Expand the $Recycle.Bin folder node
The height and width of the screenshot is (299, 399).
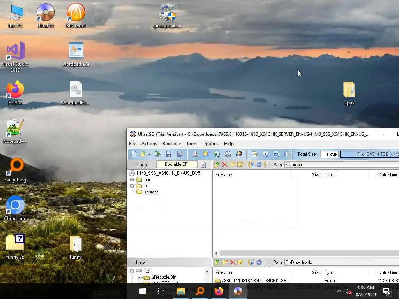pos(139,277)
